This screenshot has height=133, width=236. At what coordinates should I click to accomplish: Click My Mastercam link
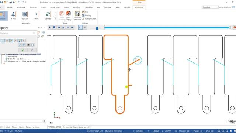[225, 7]
